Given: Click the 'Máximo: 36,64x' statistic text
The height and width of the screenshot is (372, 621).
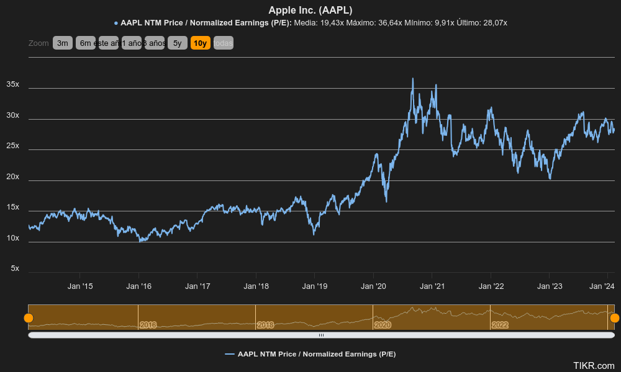Looking at the screenshot, I should coord(374,23).
